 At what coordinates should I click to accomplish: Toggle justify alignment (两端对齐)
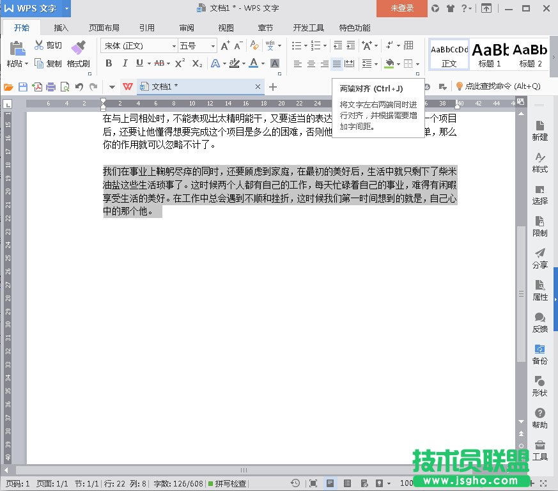tap(337, 64)
